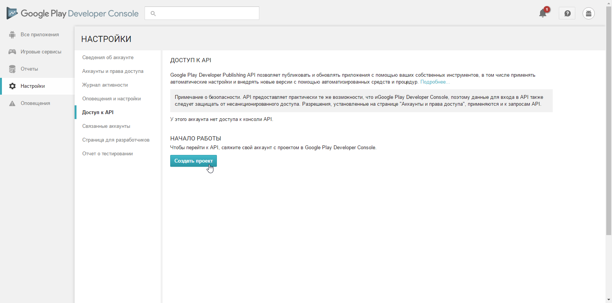Click the gear icon for Настройки

(12, 86)
